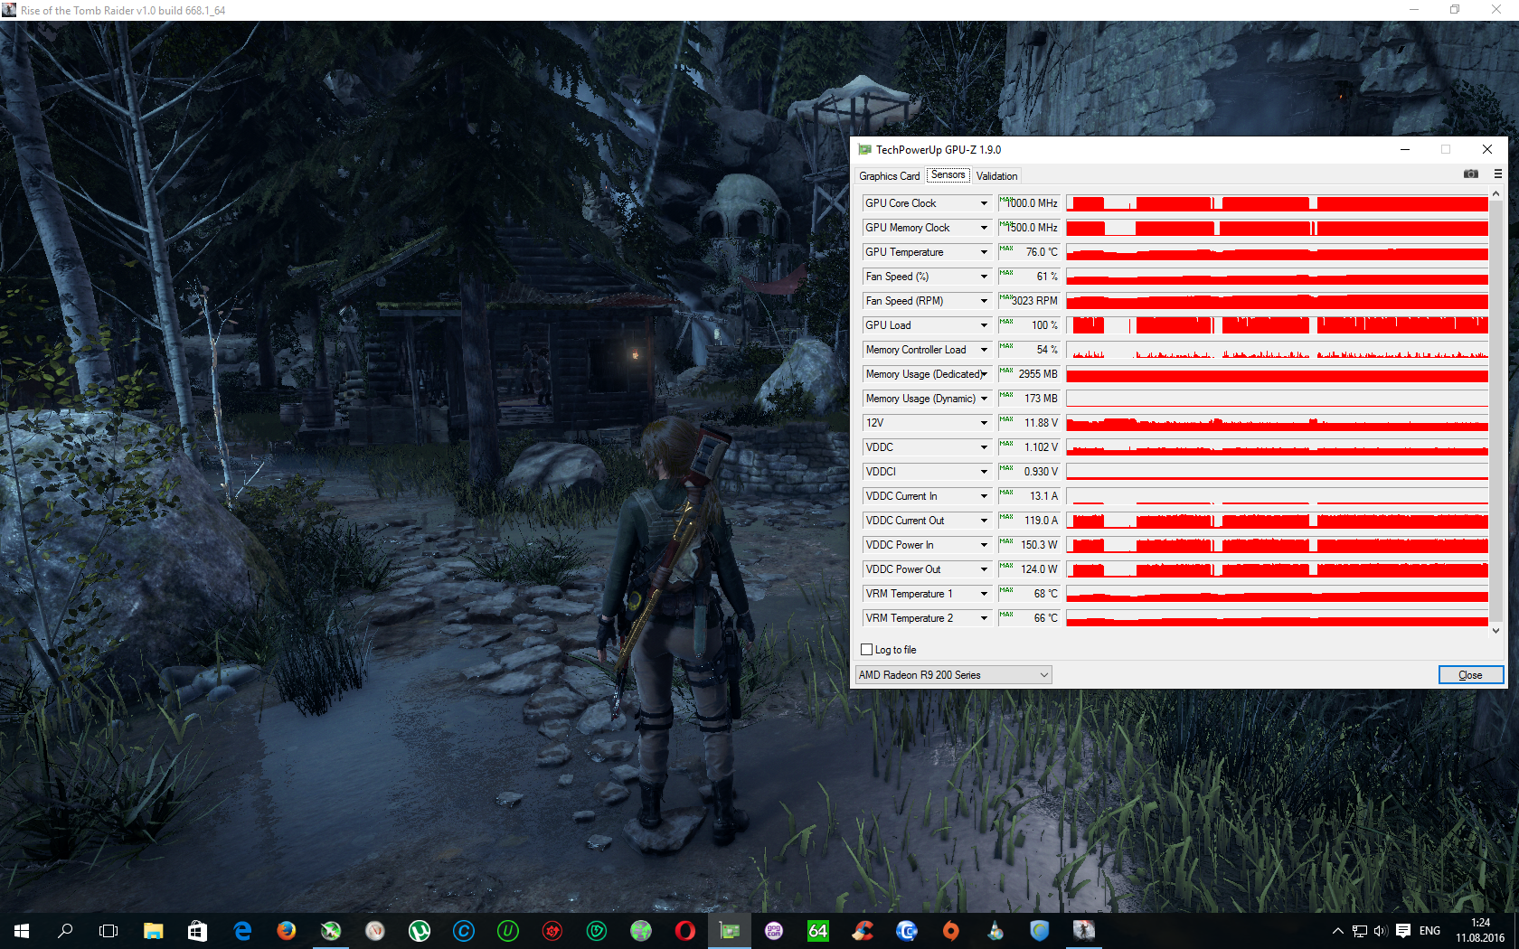Open the GPU-Z hamburger menu

pyautogui.click(x=1498, y=174)
